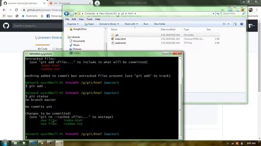Select Documents in the navigation pane

click(79, 41)
